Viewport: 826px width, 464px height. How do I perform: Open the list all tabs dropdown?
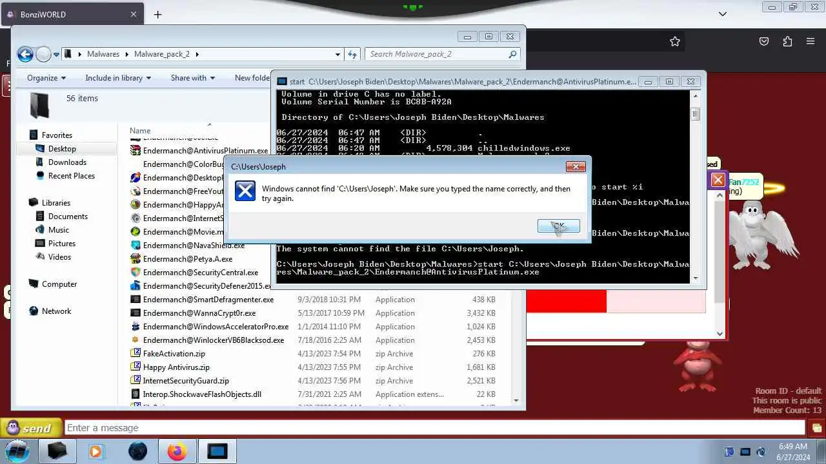[723, 14]
